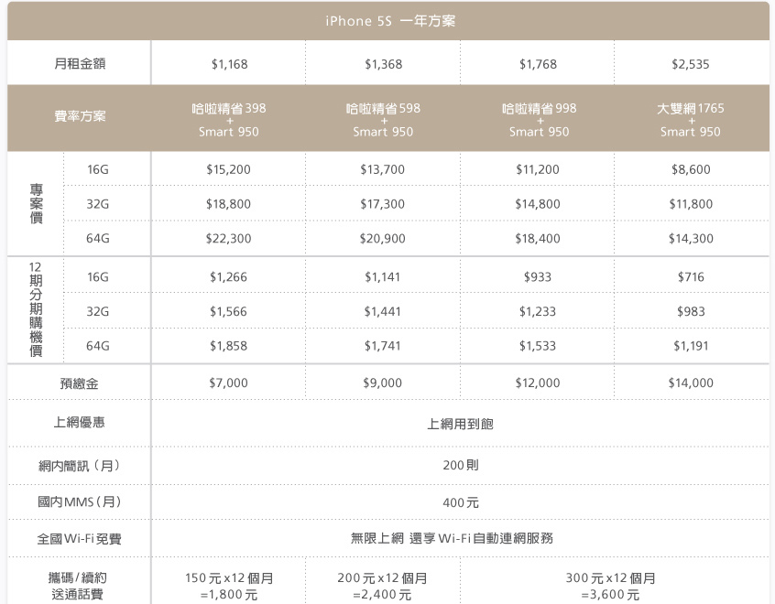Screen dimensions: 775x604
Task: Select the '網內簡訊（月）' row label
Action: (79, 466)
